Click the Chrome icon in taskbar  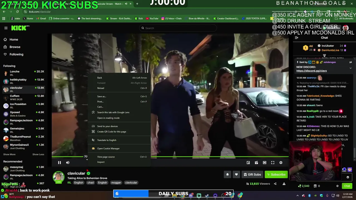[x=240, y=196]
